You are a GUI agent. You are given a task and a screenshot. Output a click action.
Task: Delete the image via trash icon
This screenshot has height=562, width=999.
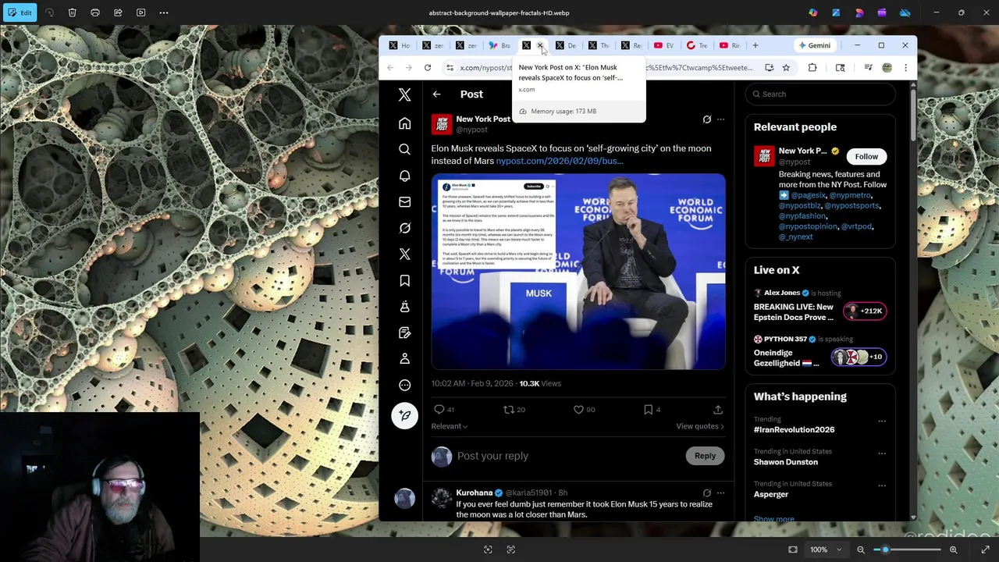click(x=72, y=12)
